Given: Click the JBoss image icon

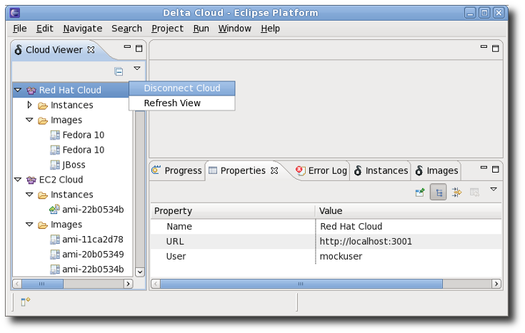Looking at the screenshot, I should point(54,165).
